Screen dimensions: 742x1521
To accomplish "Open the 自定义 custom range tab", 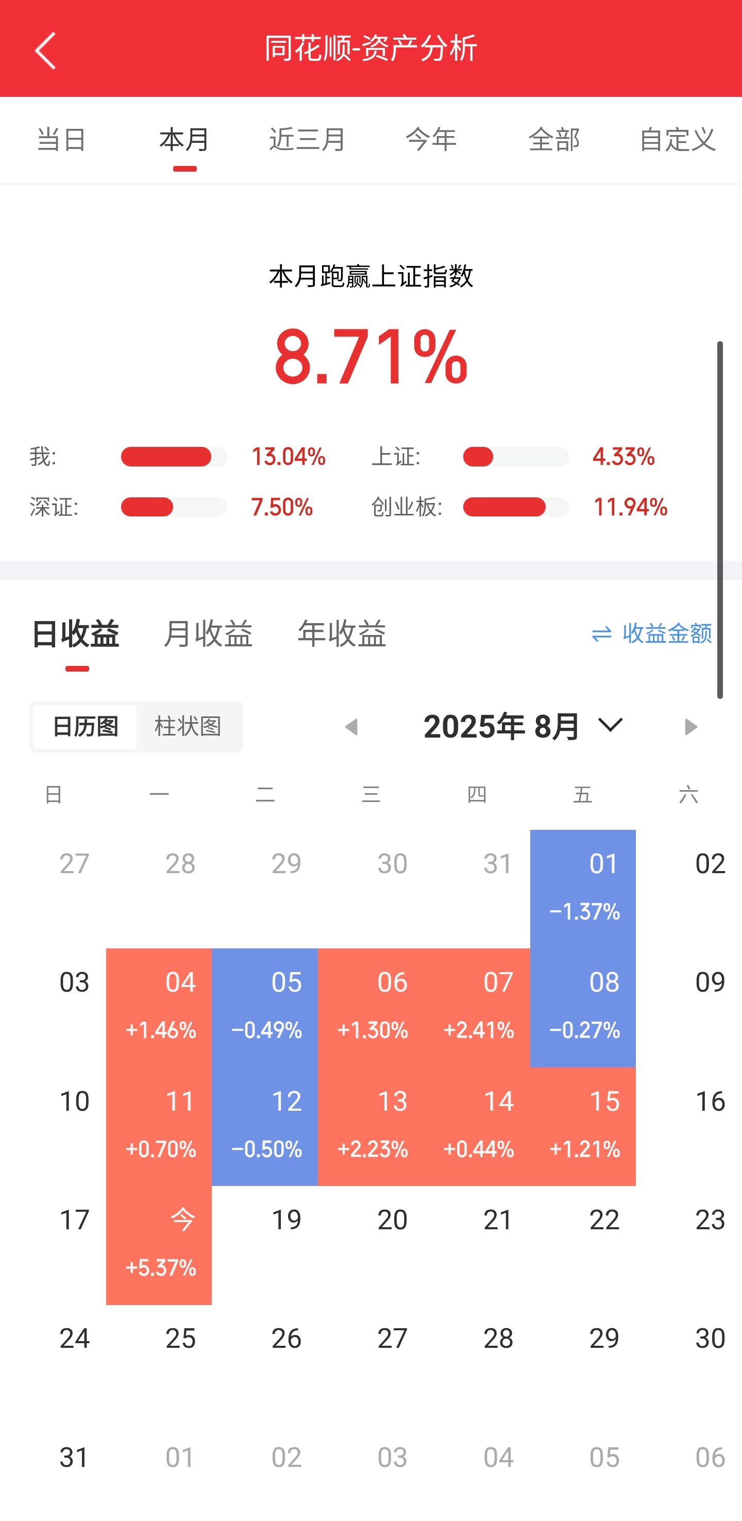I will [x=677, y=140].
